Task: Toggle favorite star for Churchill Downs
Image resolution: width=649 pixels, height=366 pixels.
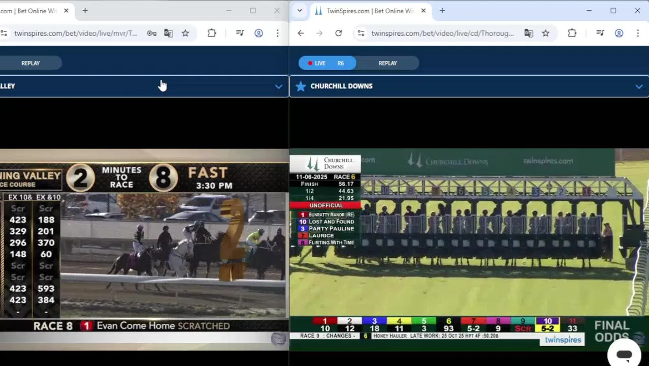Action: tap(301, 86)
